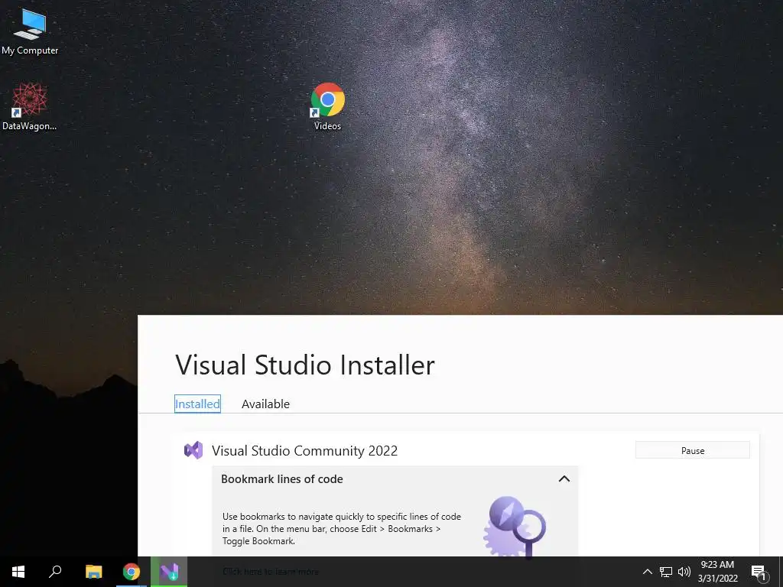The image size is (783, 587).
Task: Click the Bookmark lines of code heading
Action: tap(282, 479)
